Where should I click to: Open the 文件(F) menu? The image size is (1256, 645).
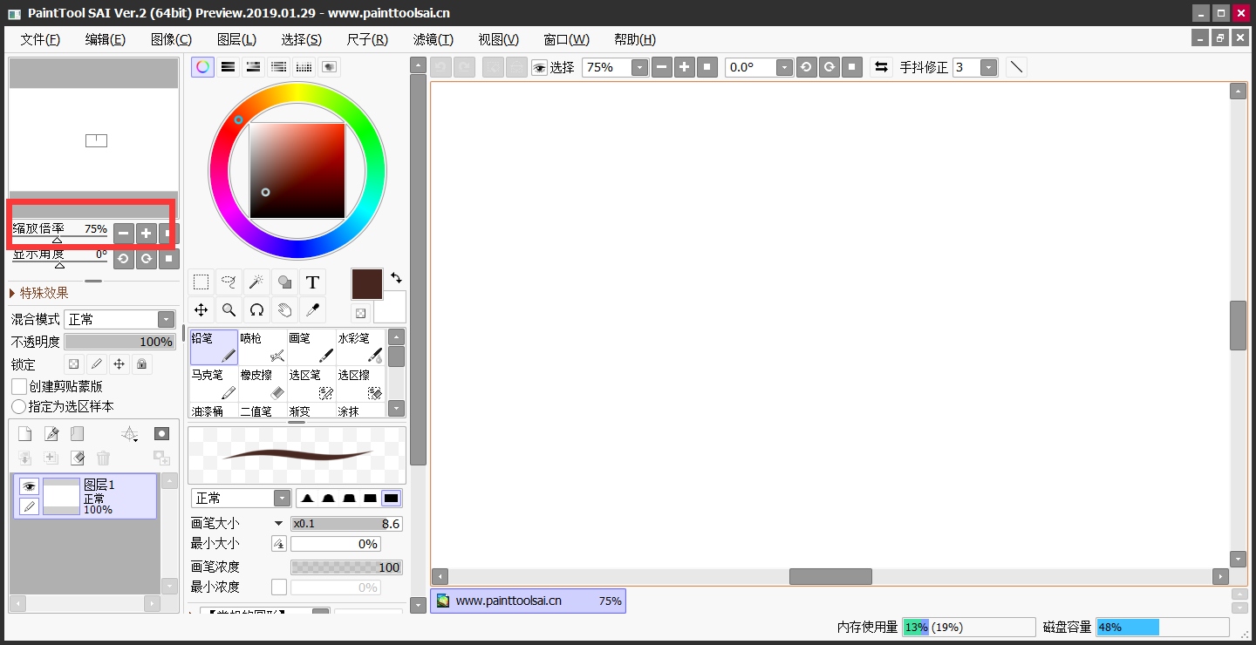(x=40, y=39)
